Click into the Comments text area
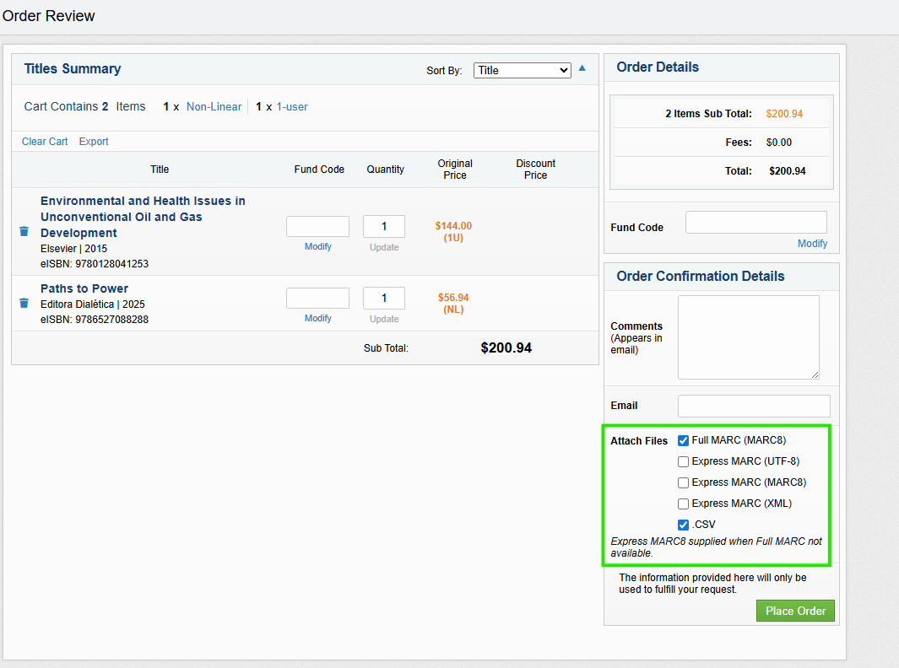899x668 pixels. tap(749, 337)
